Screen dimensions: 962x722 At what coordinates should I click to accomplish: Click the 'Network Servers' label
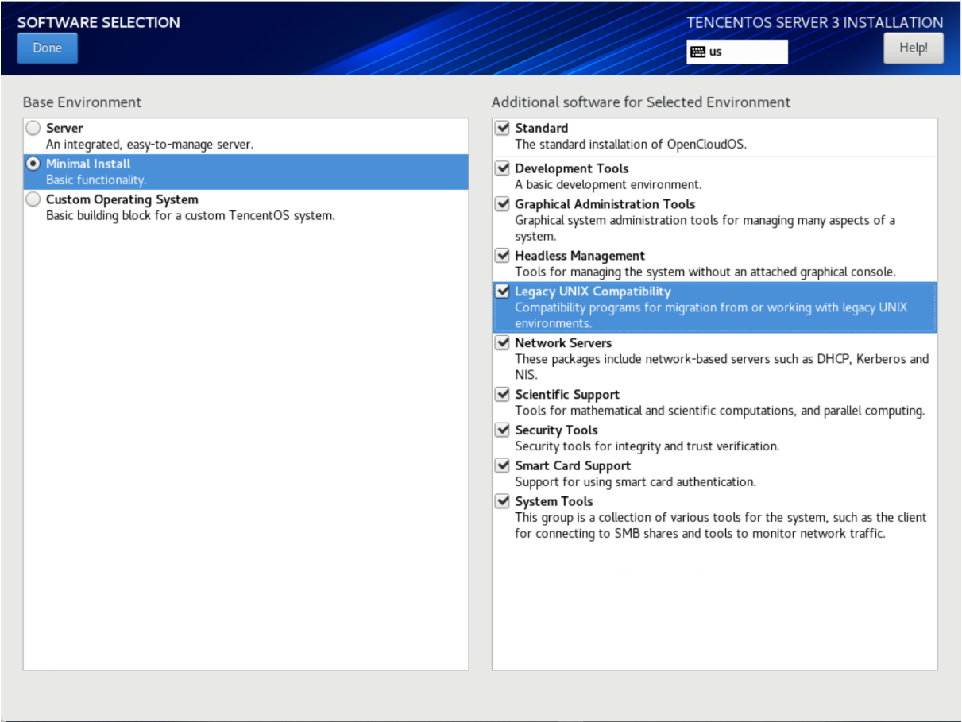point(563,343)
